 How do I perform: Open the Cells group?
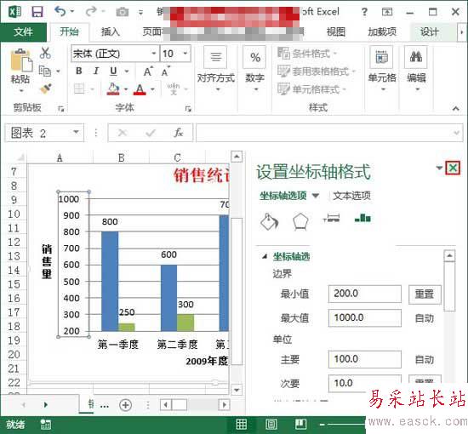click(382, 69)
